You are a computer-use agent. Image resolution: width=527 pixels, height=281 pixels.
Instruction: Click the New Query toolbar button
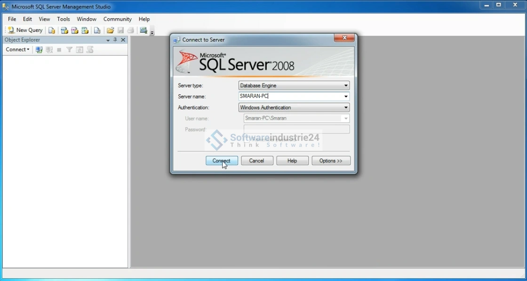tap(25, 30)
